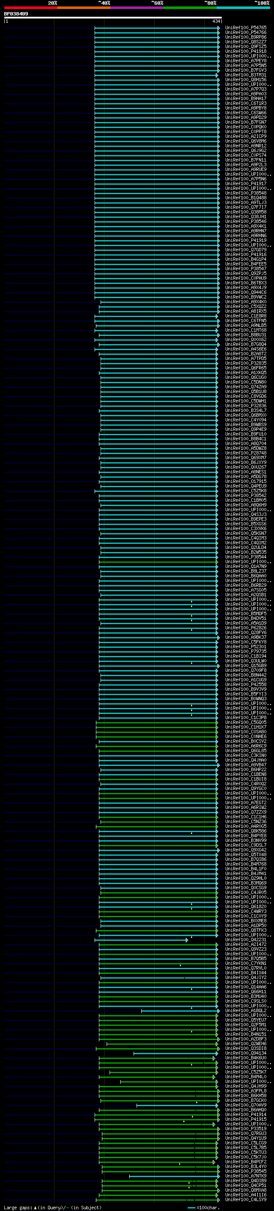The width and height of the screenshot is (274, 1211).
Task: Select the UniRef100_B3TM31 label
Action: coord(246,75)
